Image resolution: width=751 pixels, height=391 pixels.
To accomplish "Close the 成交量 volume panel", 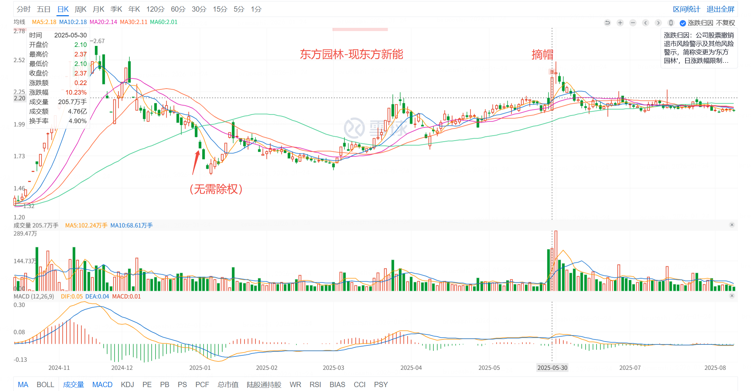I will [732, 225].
